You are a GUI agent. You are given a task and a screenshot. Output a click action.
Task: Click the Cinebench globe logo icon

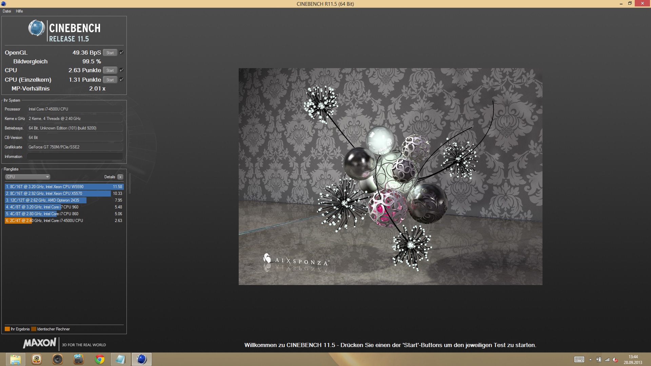point(37,28)
